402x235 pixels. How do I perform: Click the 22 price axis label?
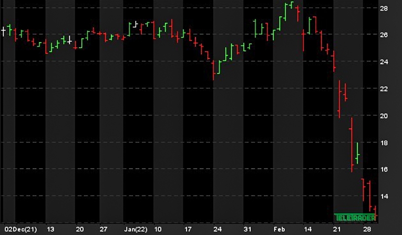pos(384,89)
